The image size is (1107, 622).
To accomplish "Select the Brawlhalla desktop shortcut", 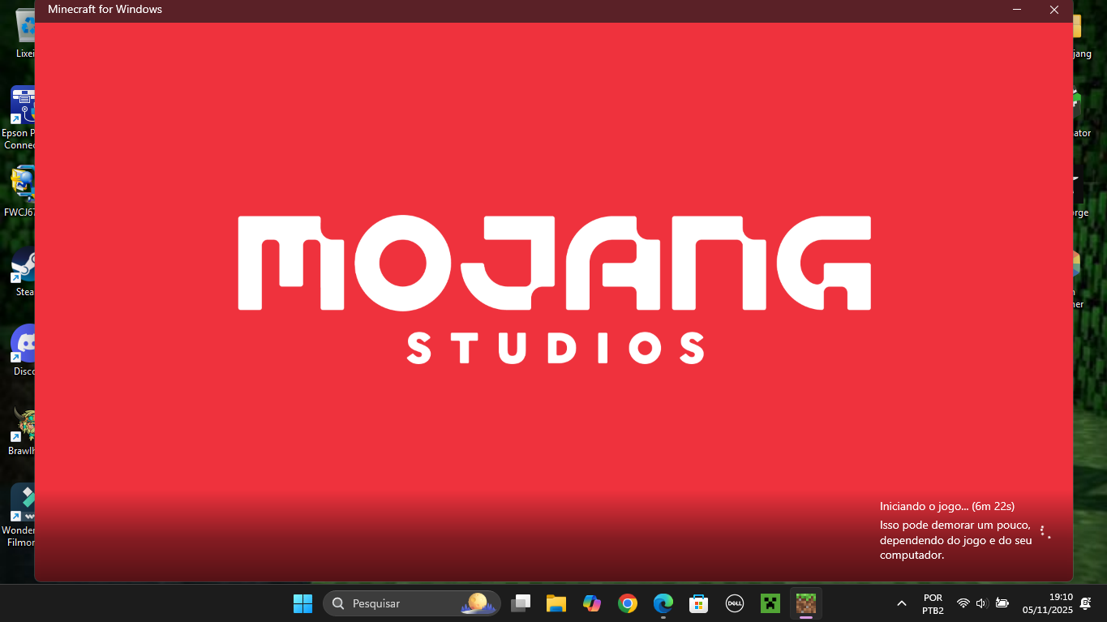I will pos(22,431).
